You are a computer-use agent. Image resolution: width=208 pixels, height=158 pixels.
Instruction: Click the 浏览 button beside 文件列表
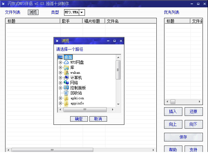pos(33,12)
